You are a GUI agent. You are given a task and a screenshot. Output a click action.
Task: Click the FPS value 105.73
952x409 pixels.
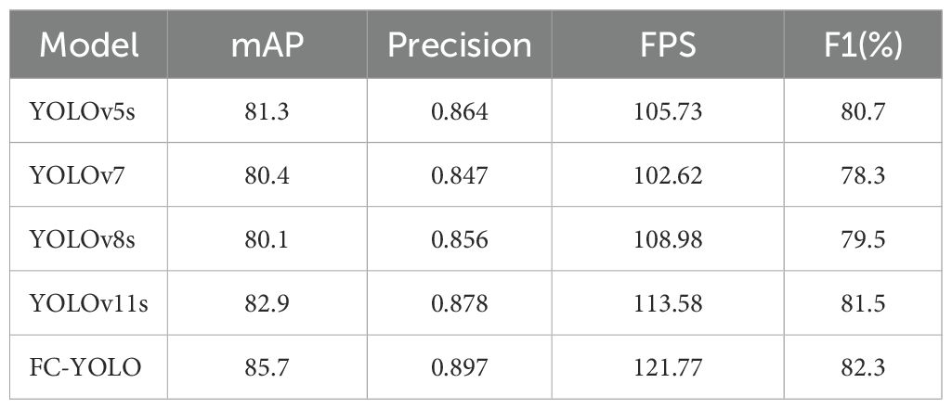(x=668, y=111)
